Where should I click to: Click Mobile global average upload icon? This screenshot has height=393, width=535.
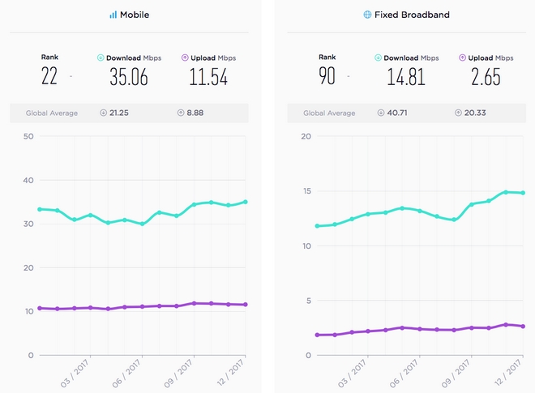pyautogui.click(x=180, y=113)
